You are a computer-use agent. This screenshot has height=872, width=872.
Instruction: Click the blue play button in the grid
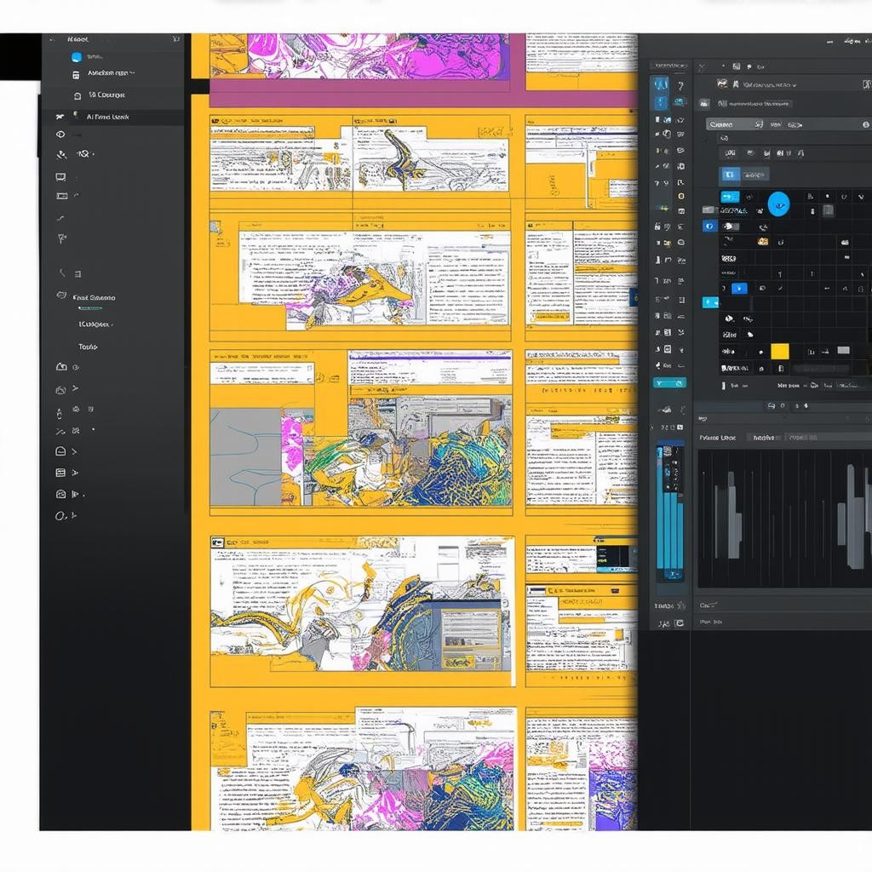[x=738, y=289]
